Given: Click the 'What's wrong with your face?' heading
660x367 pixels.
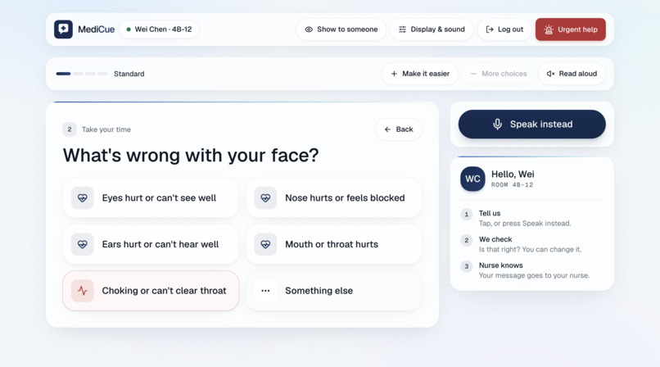Looking at the screenshot, I should click(191, 156).
